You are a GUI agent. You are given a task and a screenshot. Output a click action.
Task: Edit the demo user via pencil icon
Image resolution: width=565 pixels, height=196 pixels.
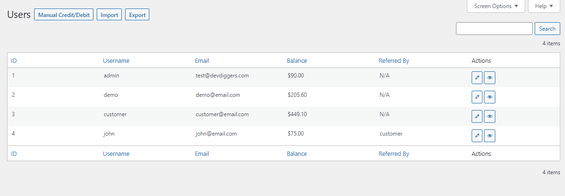click(x=477, y=97)
